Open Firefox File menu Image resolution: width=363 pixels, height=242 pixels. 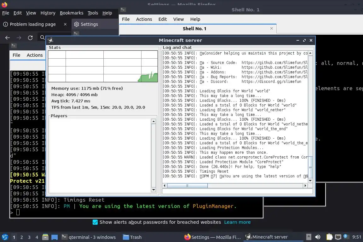coord(6,13)
